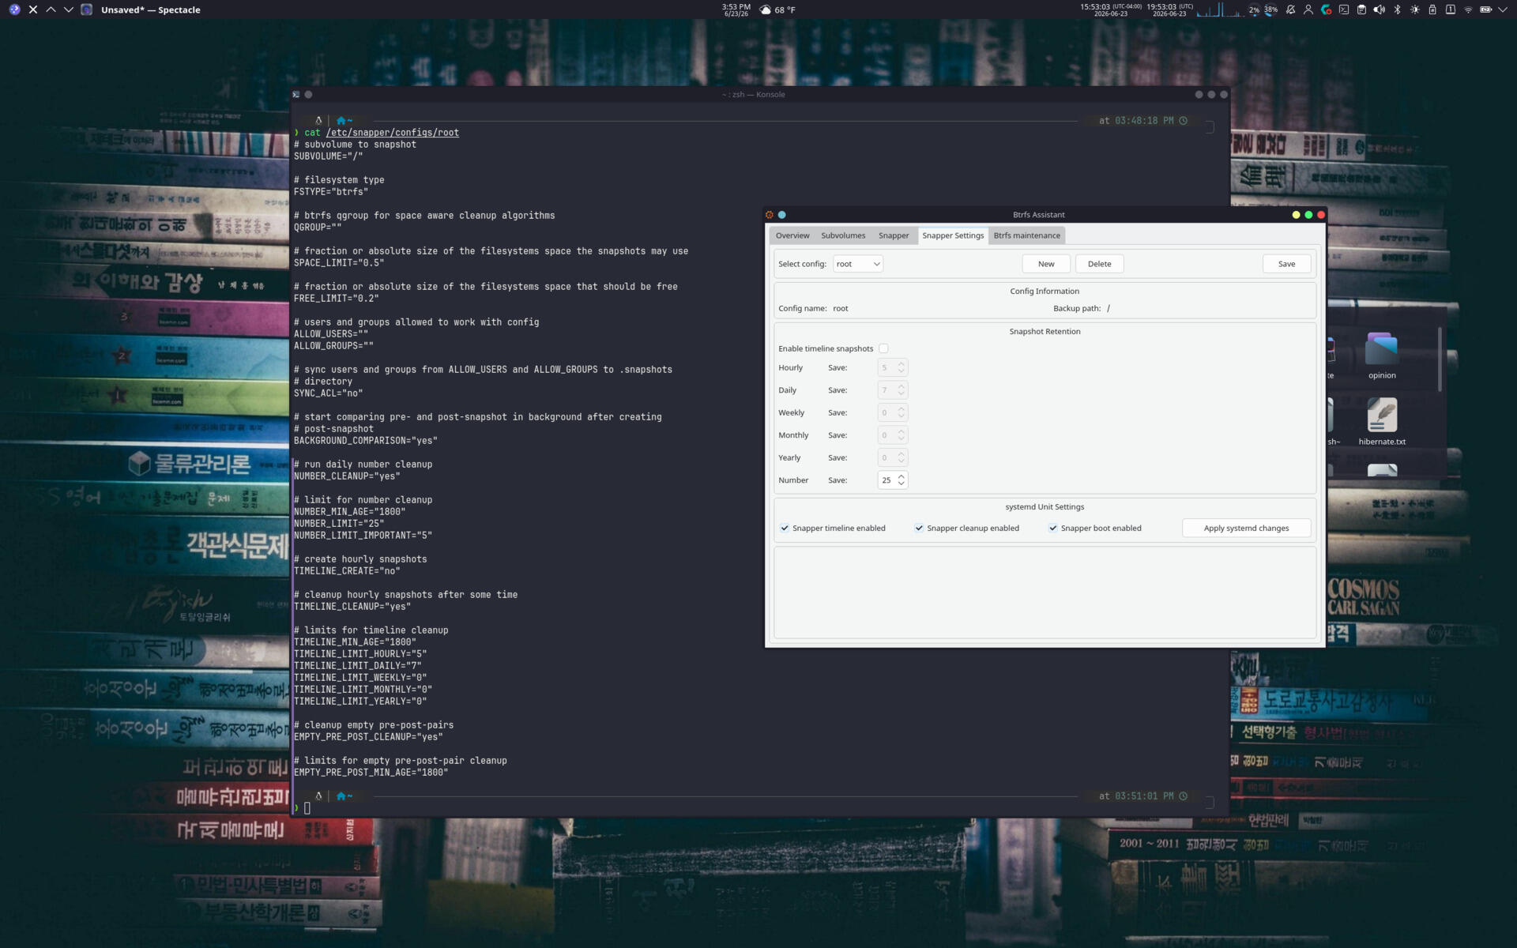Click the Konsole prompt cursor at bottom
Viewport: 1517px width, 948px height.
click(307, 808)
